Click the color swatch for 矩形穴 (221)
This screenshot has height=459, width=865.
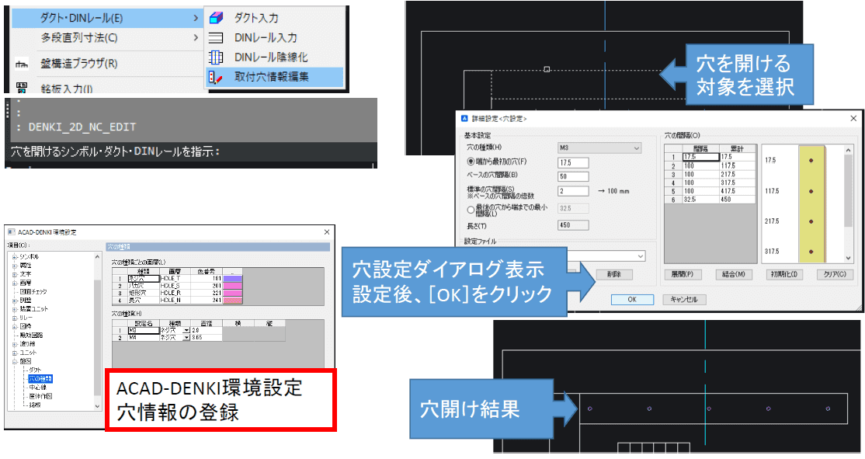[232, 293]
